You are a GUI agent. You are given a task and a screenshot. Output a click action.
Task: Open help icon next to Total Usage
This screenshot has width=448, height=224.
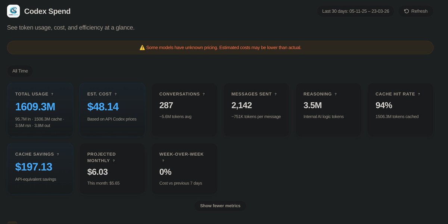pos(52,94)
